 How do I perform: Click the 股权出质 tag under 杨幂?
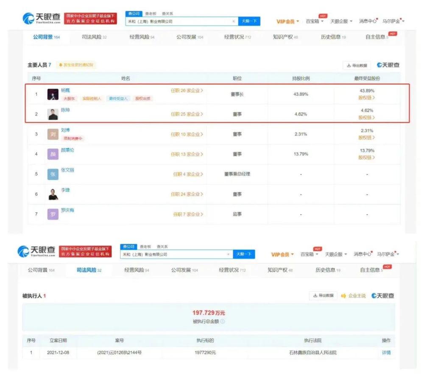143,98
